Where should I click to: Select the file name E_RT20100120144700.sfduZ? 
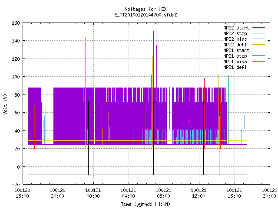point(146,15)
